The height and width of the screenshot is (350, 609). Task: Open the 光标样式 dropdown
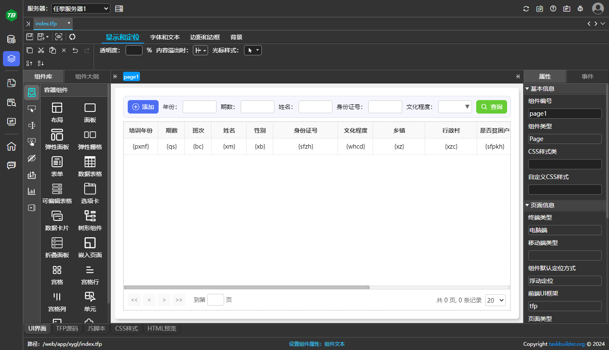coord(253,50)
